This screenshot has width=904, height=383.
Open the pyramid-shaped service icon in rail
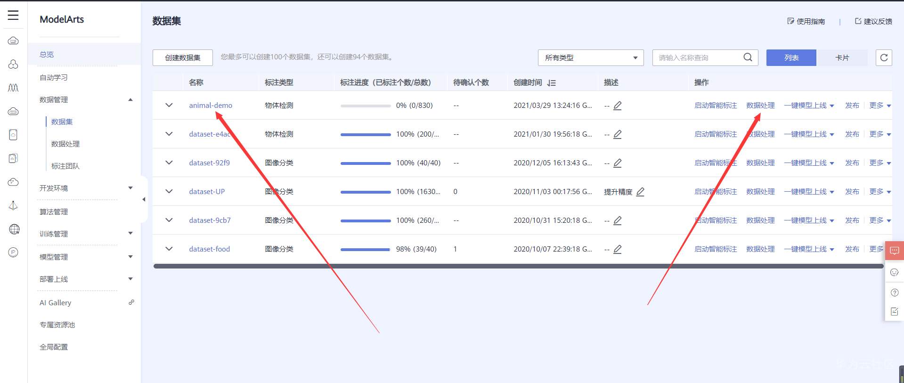[x=13, y=205]
